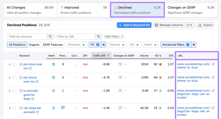View SERP snapshot for pet stores near me
Image resolution: width=221 pixels, height=119 pixels.
(120, 77)
